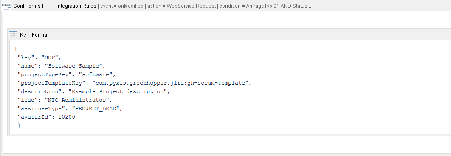The image size is (451, 156).
Task: Click the projectTypeKey software line
Action: (x=66, y=74)
